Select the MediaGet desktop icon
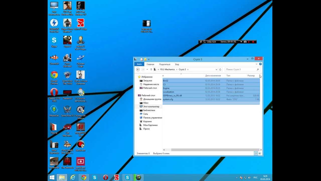 tap(54, 111)
